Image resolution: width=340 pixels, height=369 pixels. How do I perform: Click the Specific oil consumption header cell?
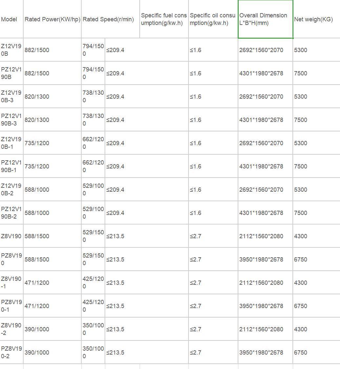(x=212, y=19)
